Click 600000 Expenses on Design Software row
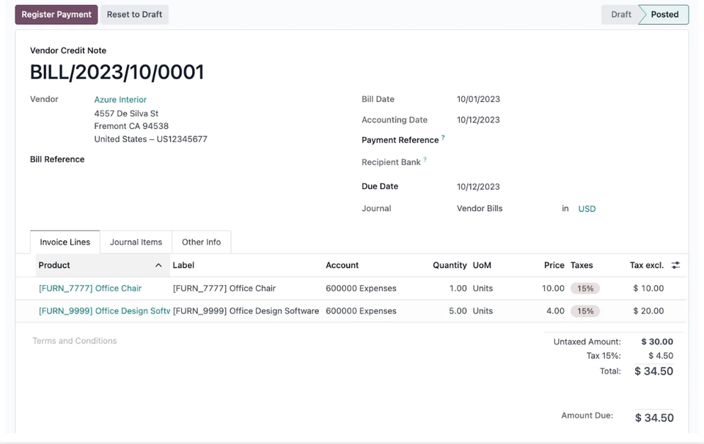 (361, 311)
